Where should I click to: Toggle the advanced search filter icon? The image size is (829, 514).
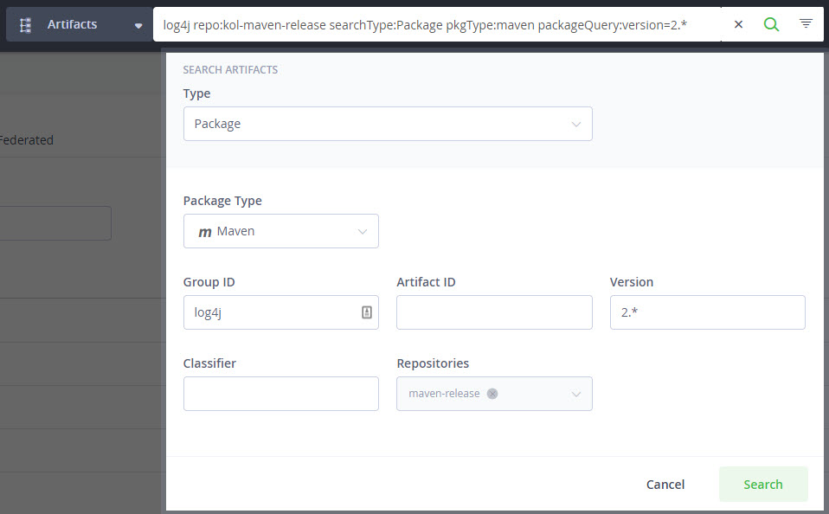pos(806,24)
